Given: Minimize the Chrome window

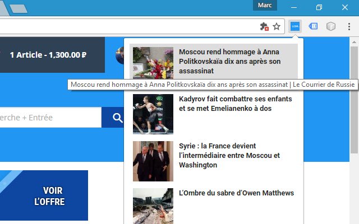Looking at the screenshot, I should (x=294, y=7).
